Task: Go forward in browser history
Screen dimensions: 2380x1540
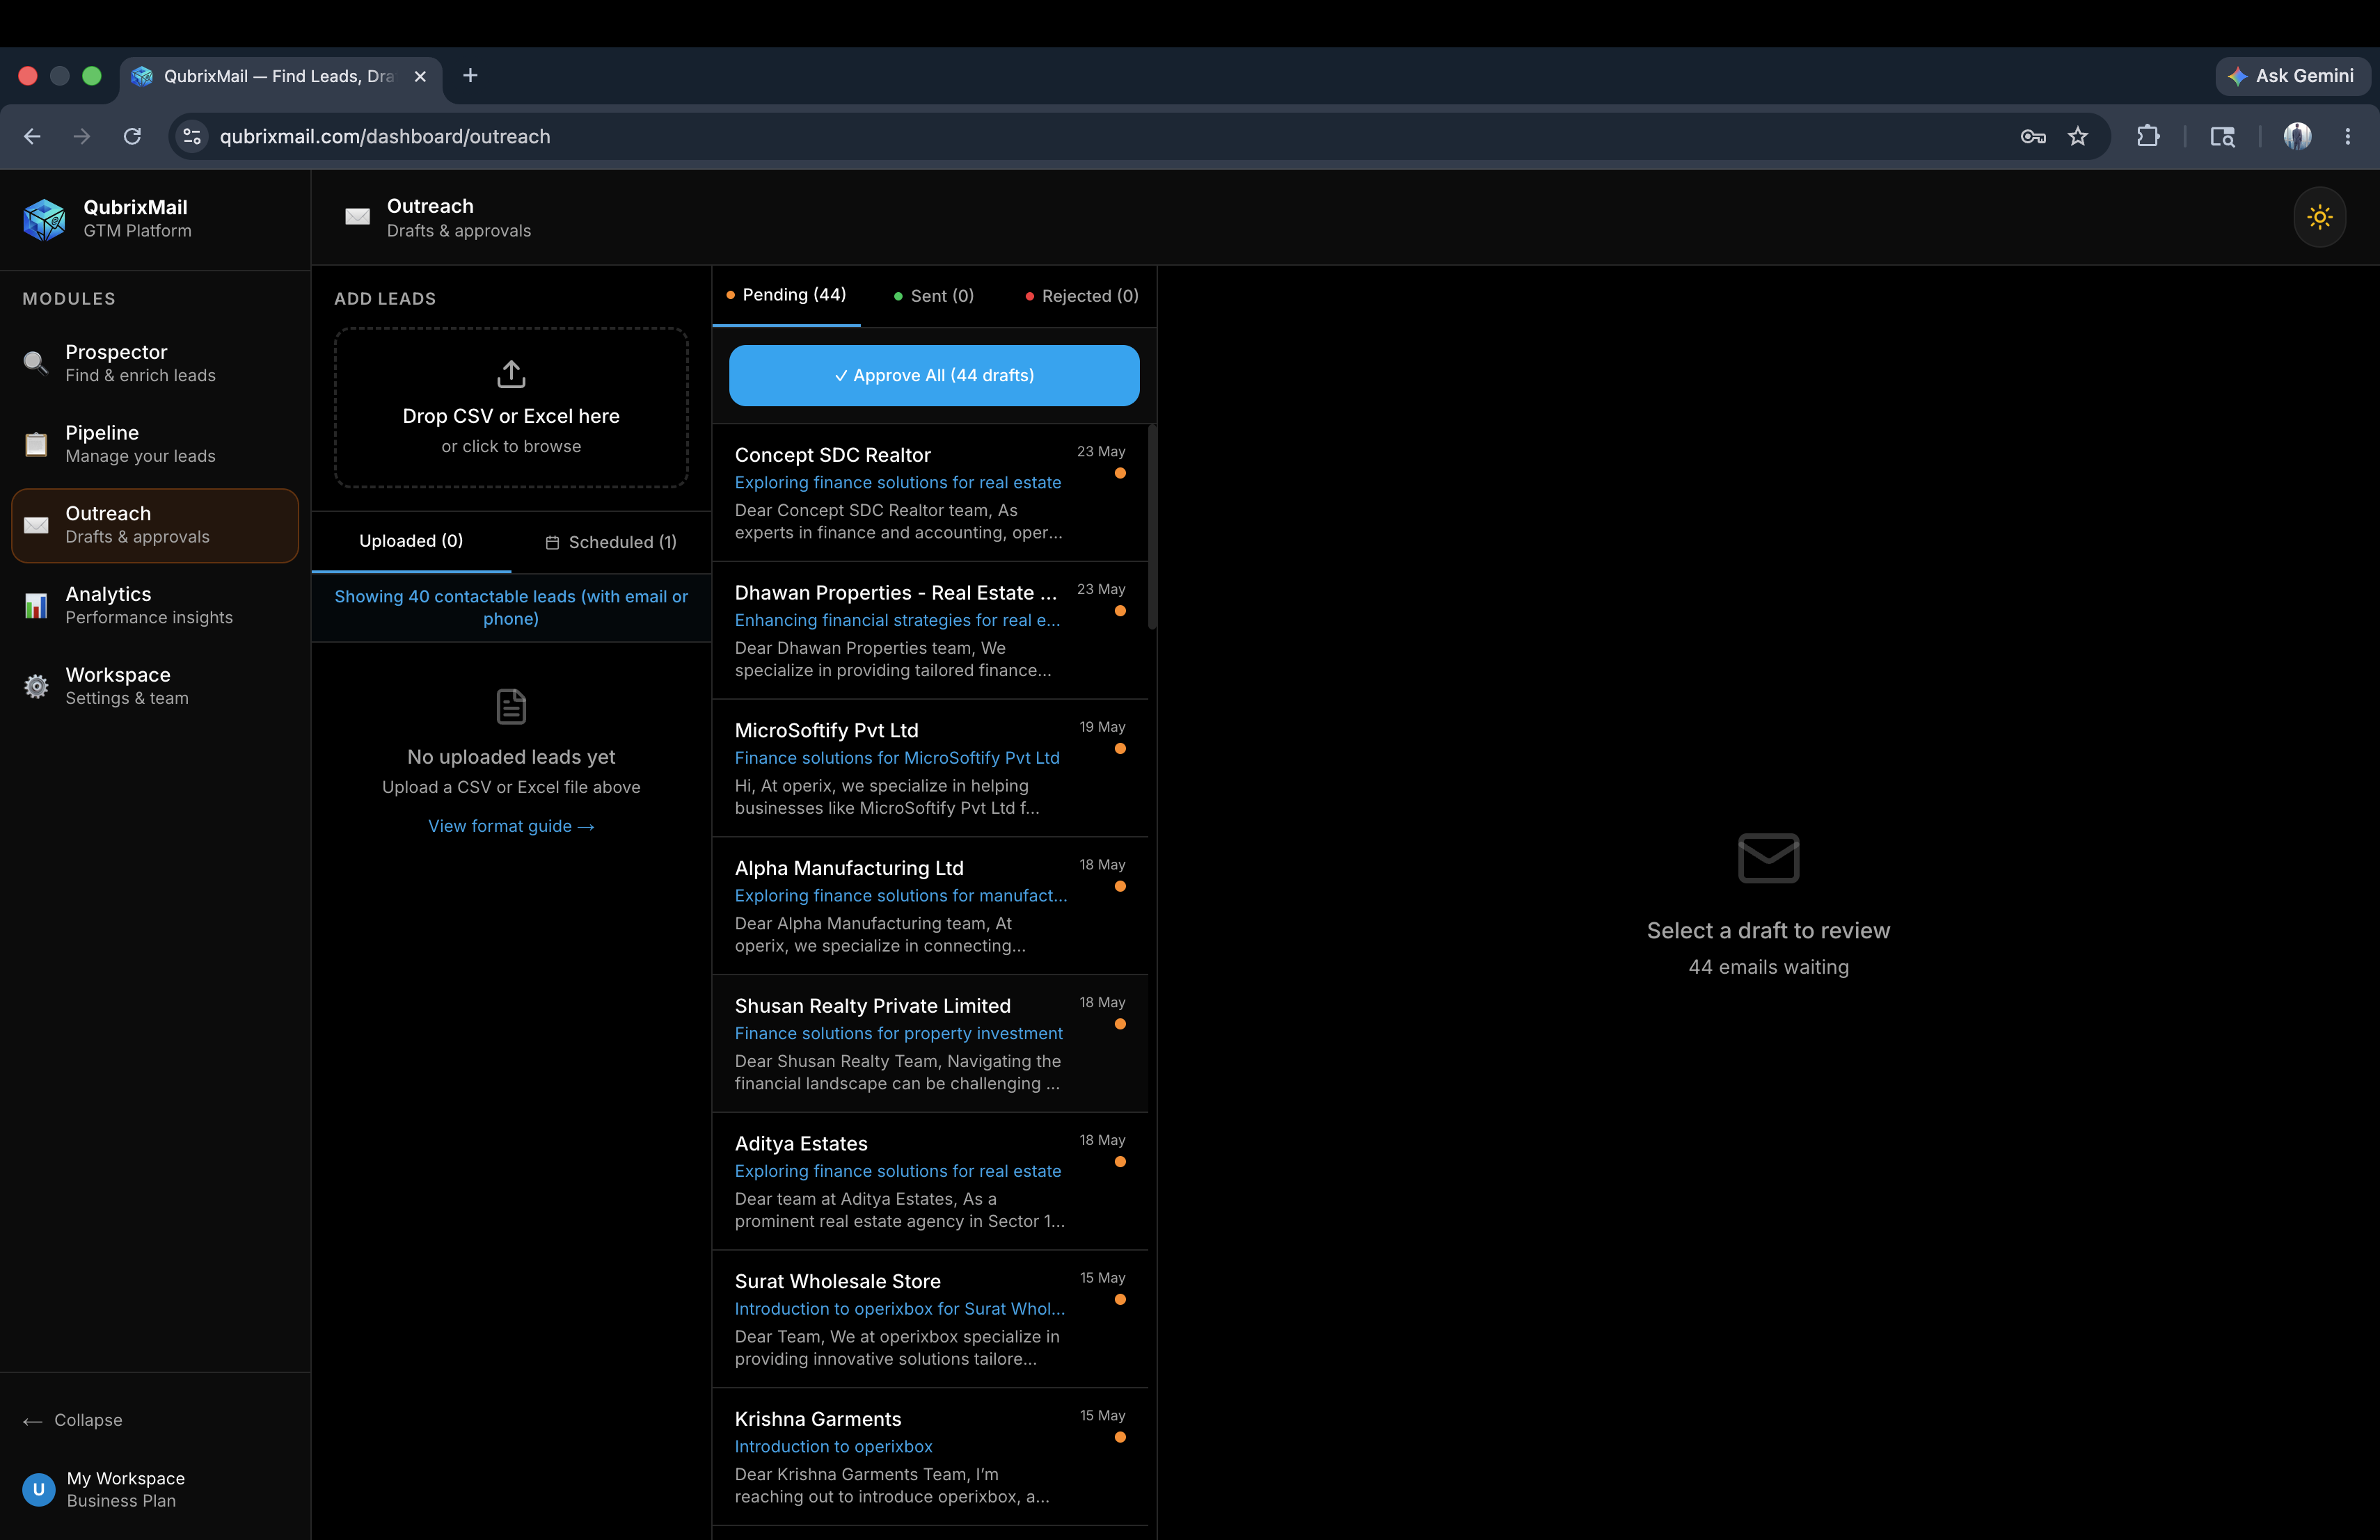Action: tap(82, 136)
